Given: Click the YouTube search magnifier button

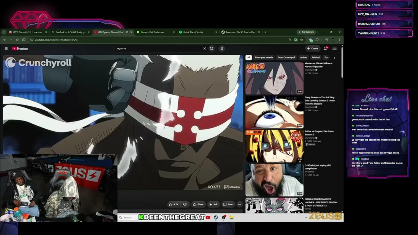Looking at the screenshot, I should point(212,49).
